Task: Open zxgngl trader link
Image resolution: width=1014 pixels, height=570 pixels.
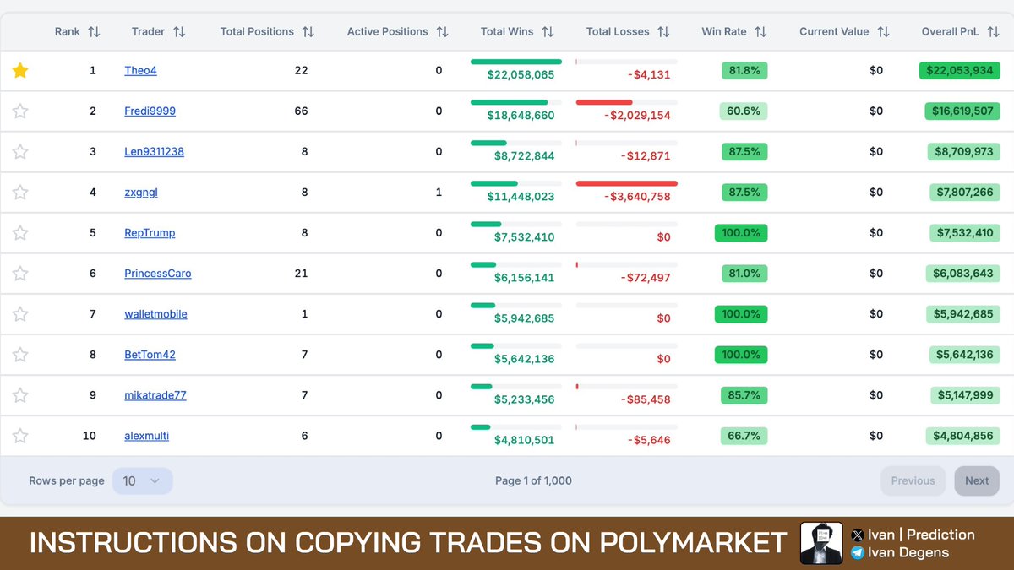Action: 141,193
